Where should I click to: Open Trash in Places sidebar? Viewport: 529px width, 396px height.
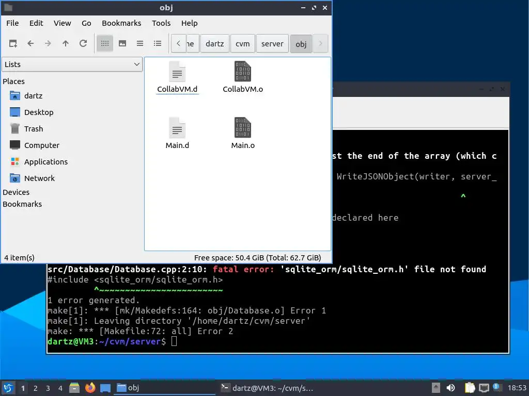(x=34, y=129)
